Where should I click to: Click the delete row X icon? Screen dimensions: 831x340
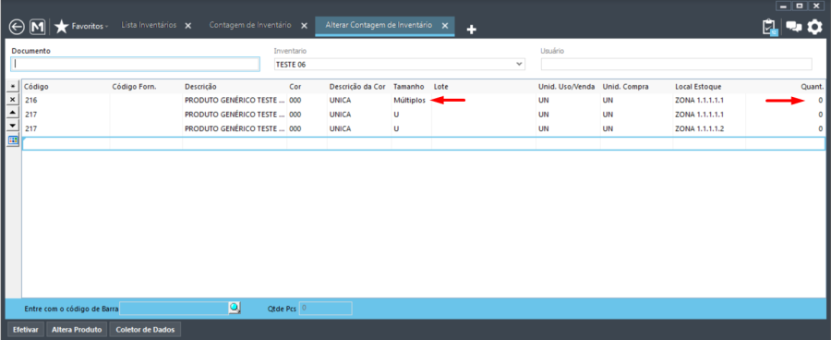click(x=13, y=100)
